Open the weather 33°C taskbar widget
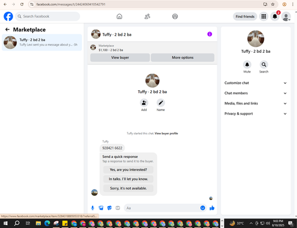This screenshot has width=297, height=228. pyautogui.click(x=236, y=223)
